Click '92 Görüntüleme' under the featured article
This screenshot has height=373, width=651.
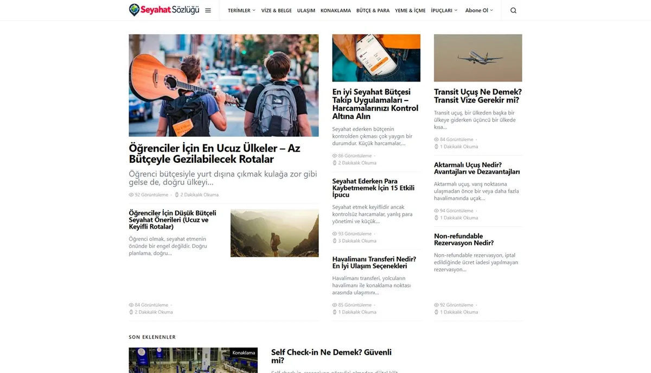[x=148, y=195]
